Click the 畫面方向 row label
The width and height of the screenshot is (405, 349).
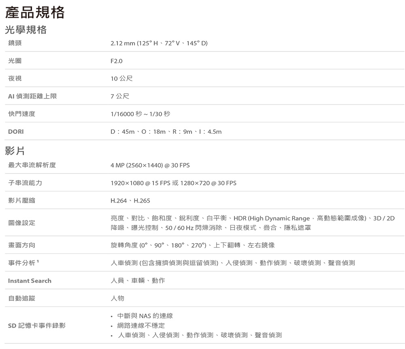(x=22, y=245)
